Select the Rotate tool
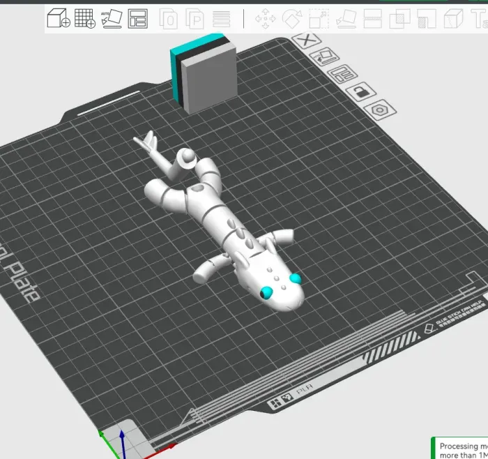Screen dimensions: 488x459 (x=292, y=19)
